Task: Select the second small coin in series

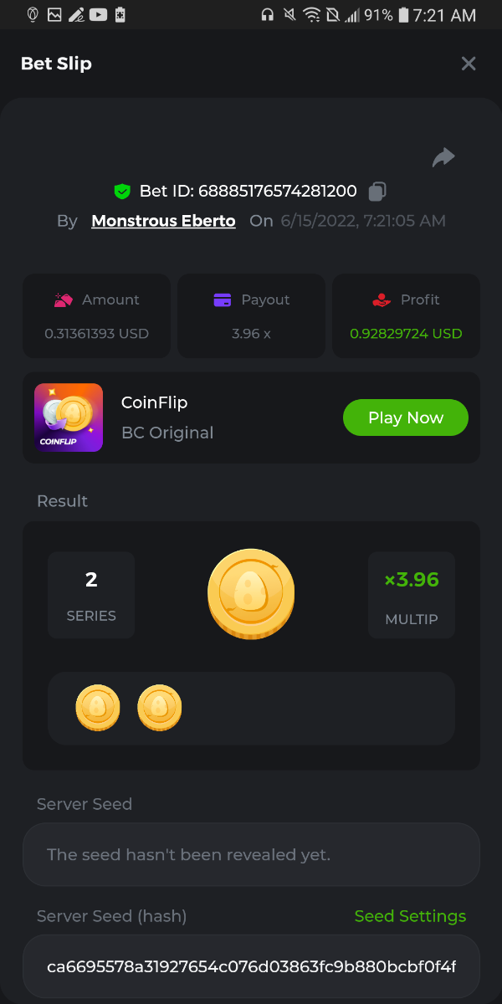Action: (160, 708)
